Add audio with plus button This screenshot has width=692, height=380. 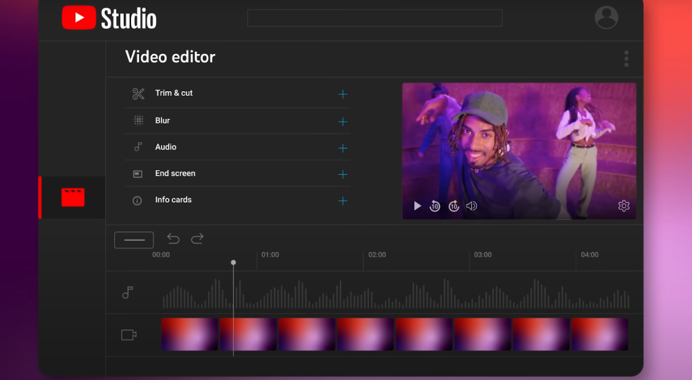coord(343,148)
